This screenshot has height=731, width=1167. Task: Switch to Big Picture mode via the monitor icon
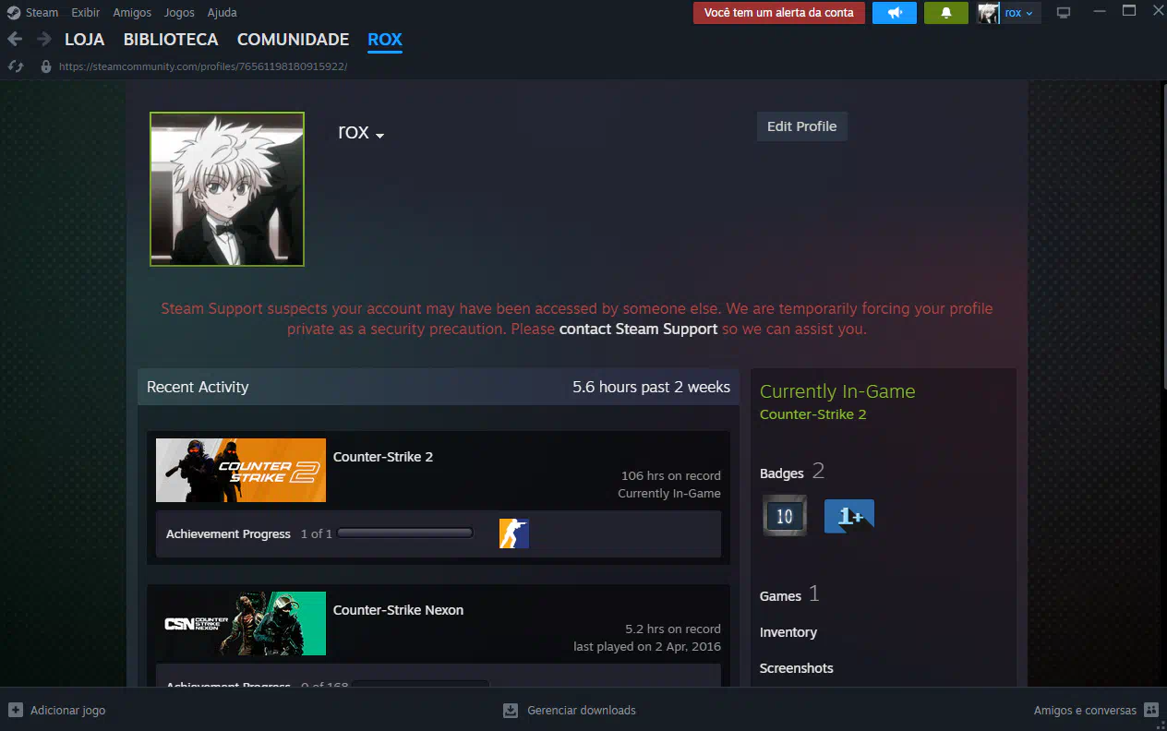click(x=1064, y=13)
